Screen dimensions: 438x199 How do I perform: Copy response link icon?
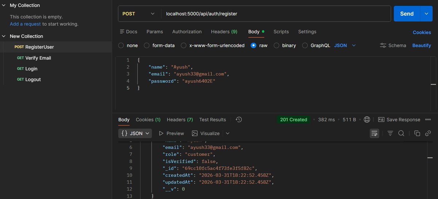[428, 134]
